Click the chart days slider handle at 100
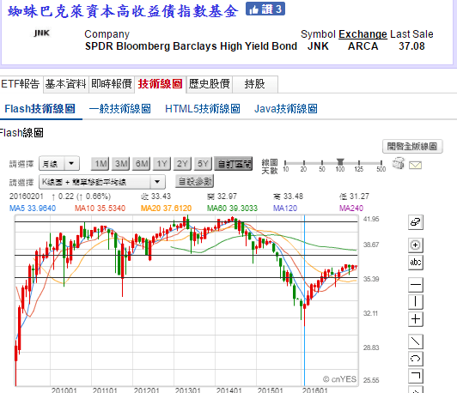 point(340,162)
